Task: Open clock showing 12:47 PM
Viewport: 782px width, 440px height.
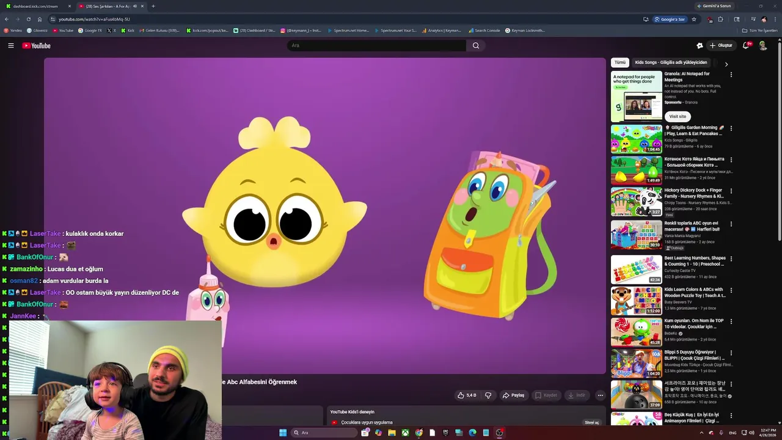Action: (x=768, y=433)
